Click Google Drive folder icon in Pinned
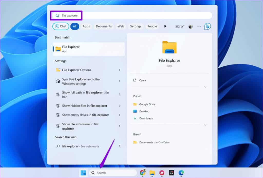Viewport: 263px width, 178px height. 135,104
